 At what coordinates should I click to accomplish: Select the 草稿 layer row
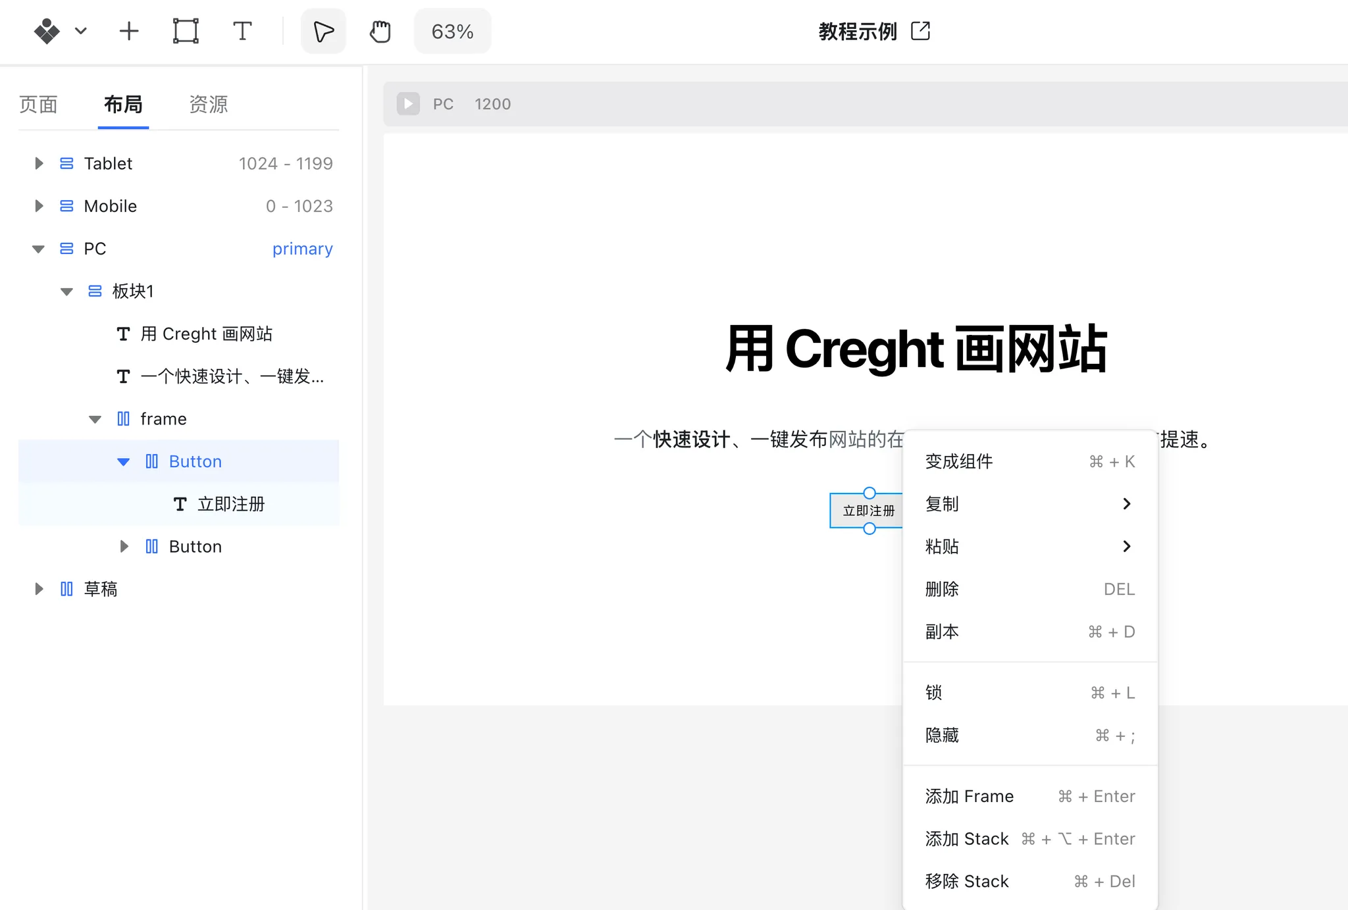(x=179, y=589)
